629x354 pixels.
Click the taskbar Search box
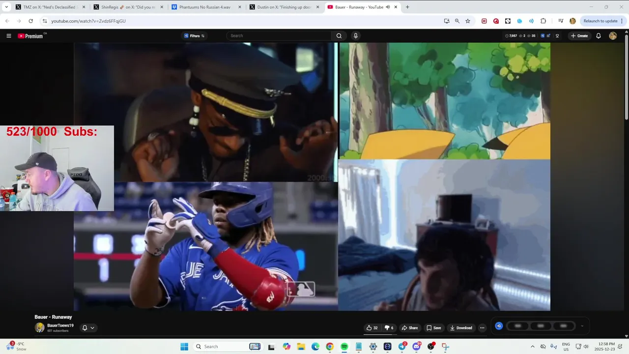click(x=228, y=347)
